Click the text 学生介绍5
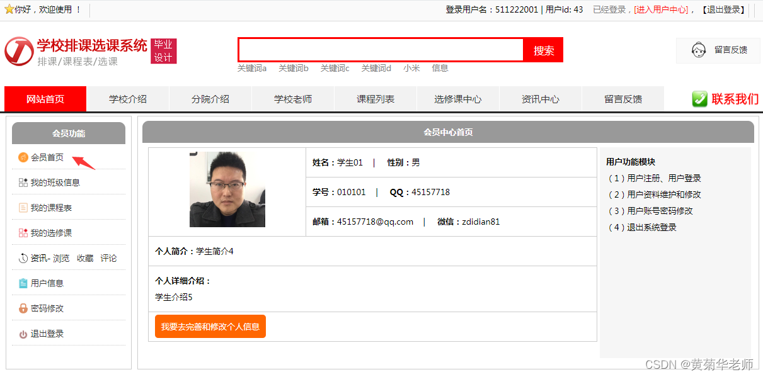The image size is (763, 377). pos(174,297)
